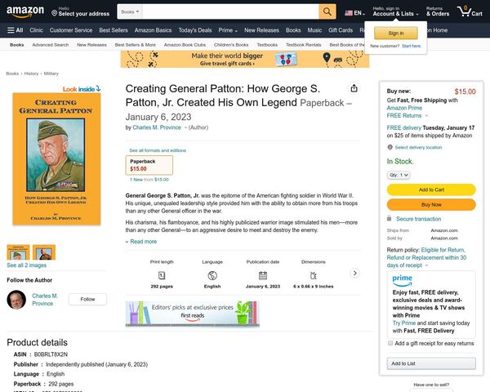
Task: Expand the Prime nav dropdown
Action: pos(228,30)
